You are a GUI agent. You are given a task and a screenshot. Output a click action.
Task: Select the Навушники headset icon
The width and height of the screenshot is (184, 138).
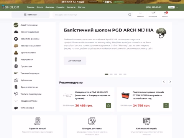click(16, 59)
